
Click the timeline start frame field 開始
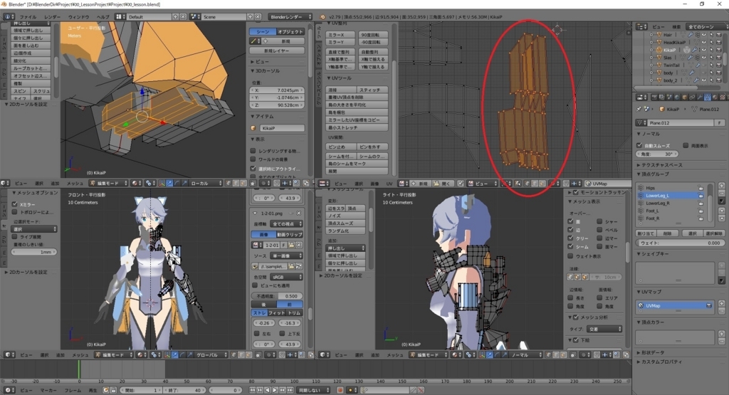click(142, 390)
